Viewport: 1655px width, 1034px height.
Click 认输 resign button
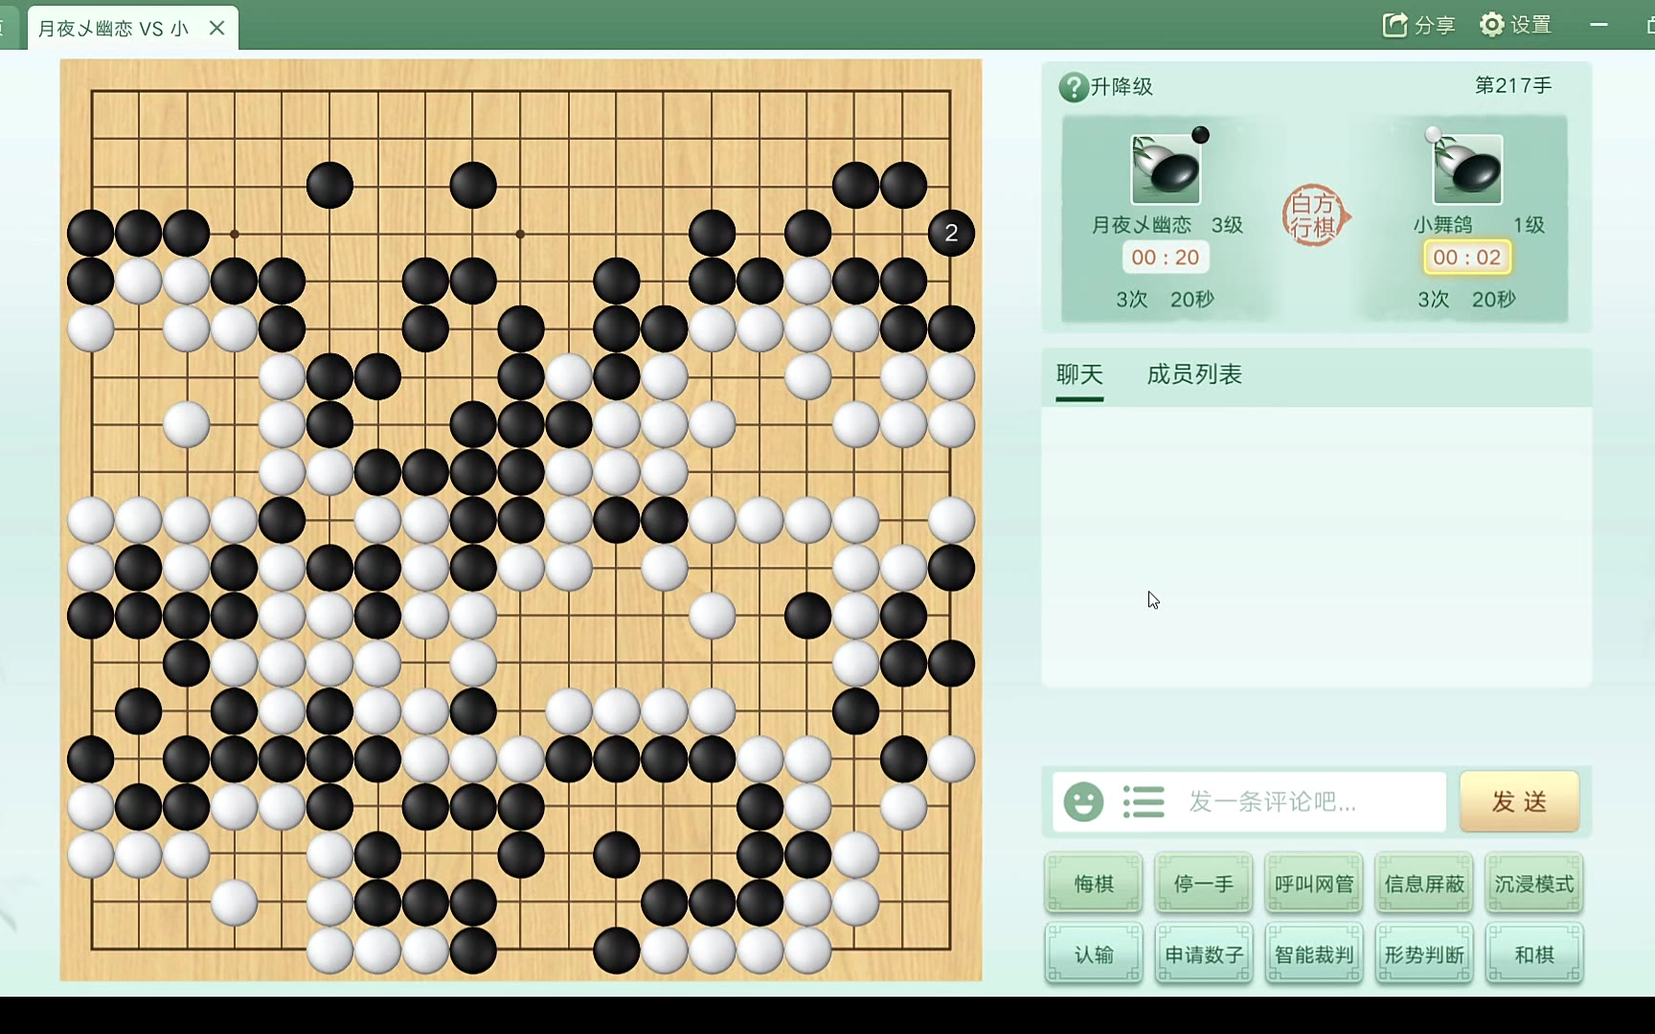tap(1094, 955)
